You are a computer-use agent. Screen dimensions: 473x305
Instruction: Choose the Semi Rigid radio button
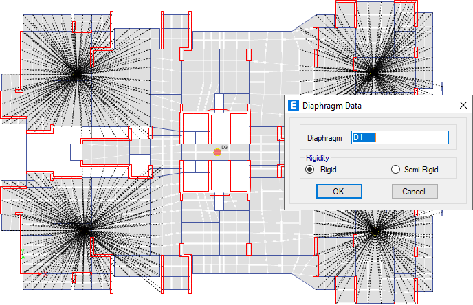(x=395, y=170)
